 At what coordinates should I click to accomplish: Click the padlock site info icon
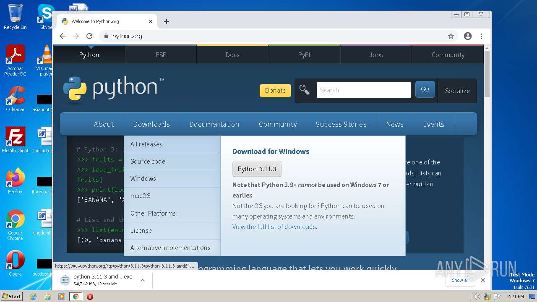click(x=106, y=36)
